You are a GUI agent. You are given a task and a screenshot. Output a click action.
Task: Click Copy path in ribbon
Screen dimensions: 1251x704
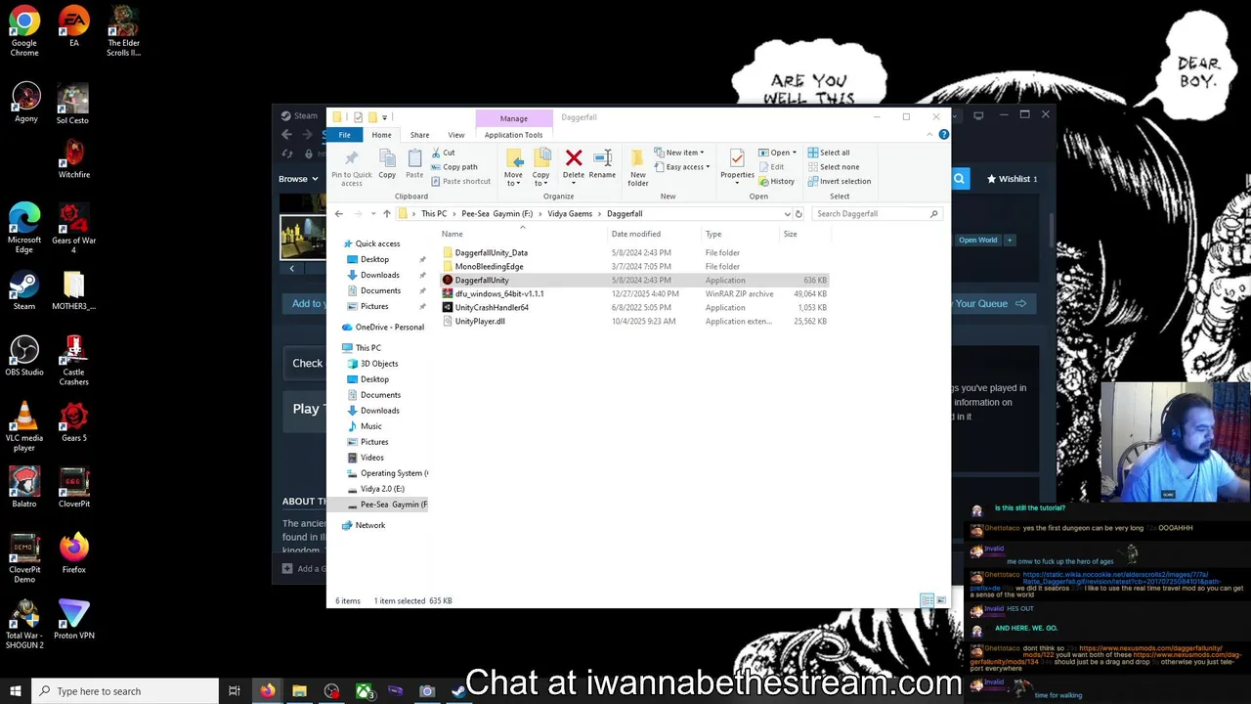click(x=453, y=166)
